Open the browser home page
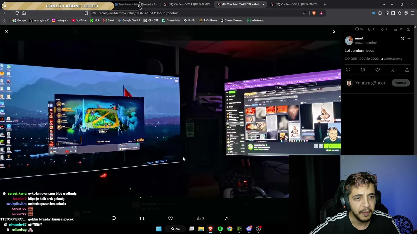The height and width of the screenshot is (234, 417). click(24, 13)
